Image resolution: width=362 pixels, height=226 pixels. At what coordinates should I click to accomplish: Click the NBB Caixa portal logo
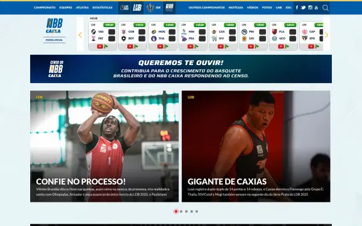(x=54, y=26)
